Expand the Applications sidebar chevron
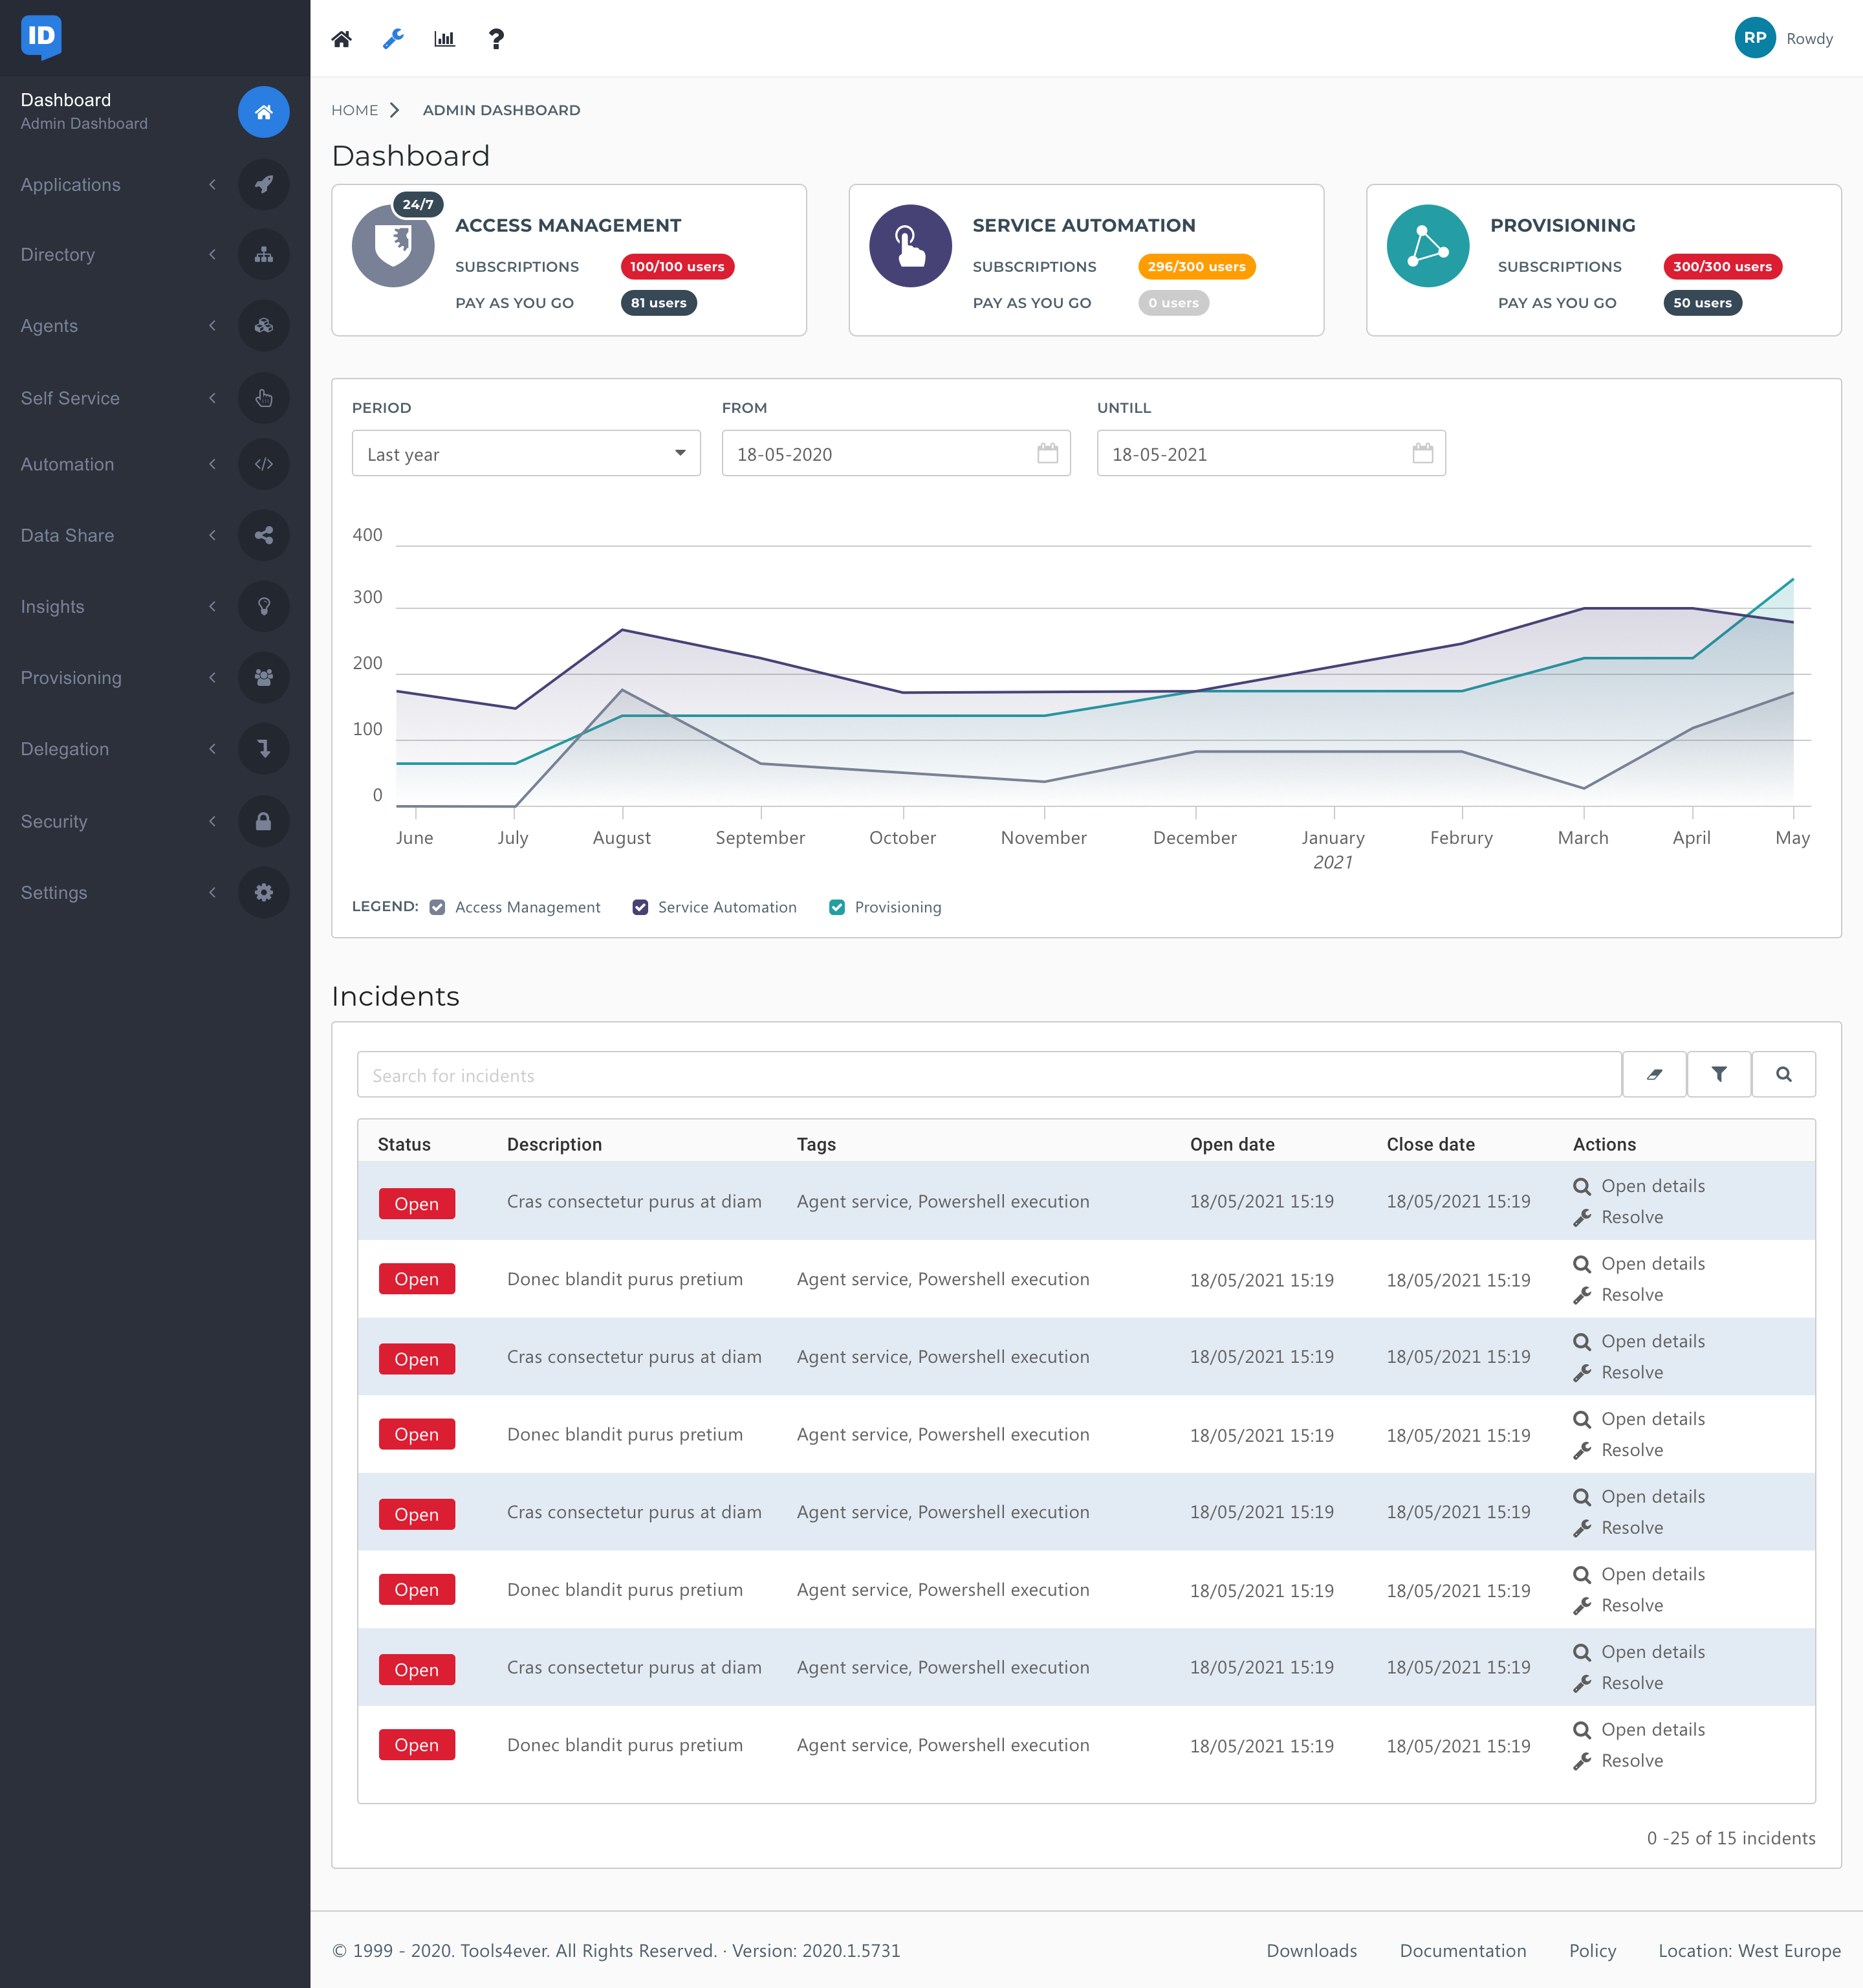Screen dimensions: 1863x1988 [212, 184]
